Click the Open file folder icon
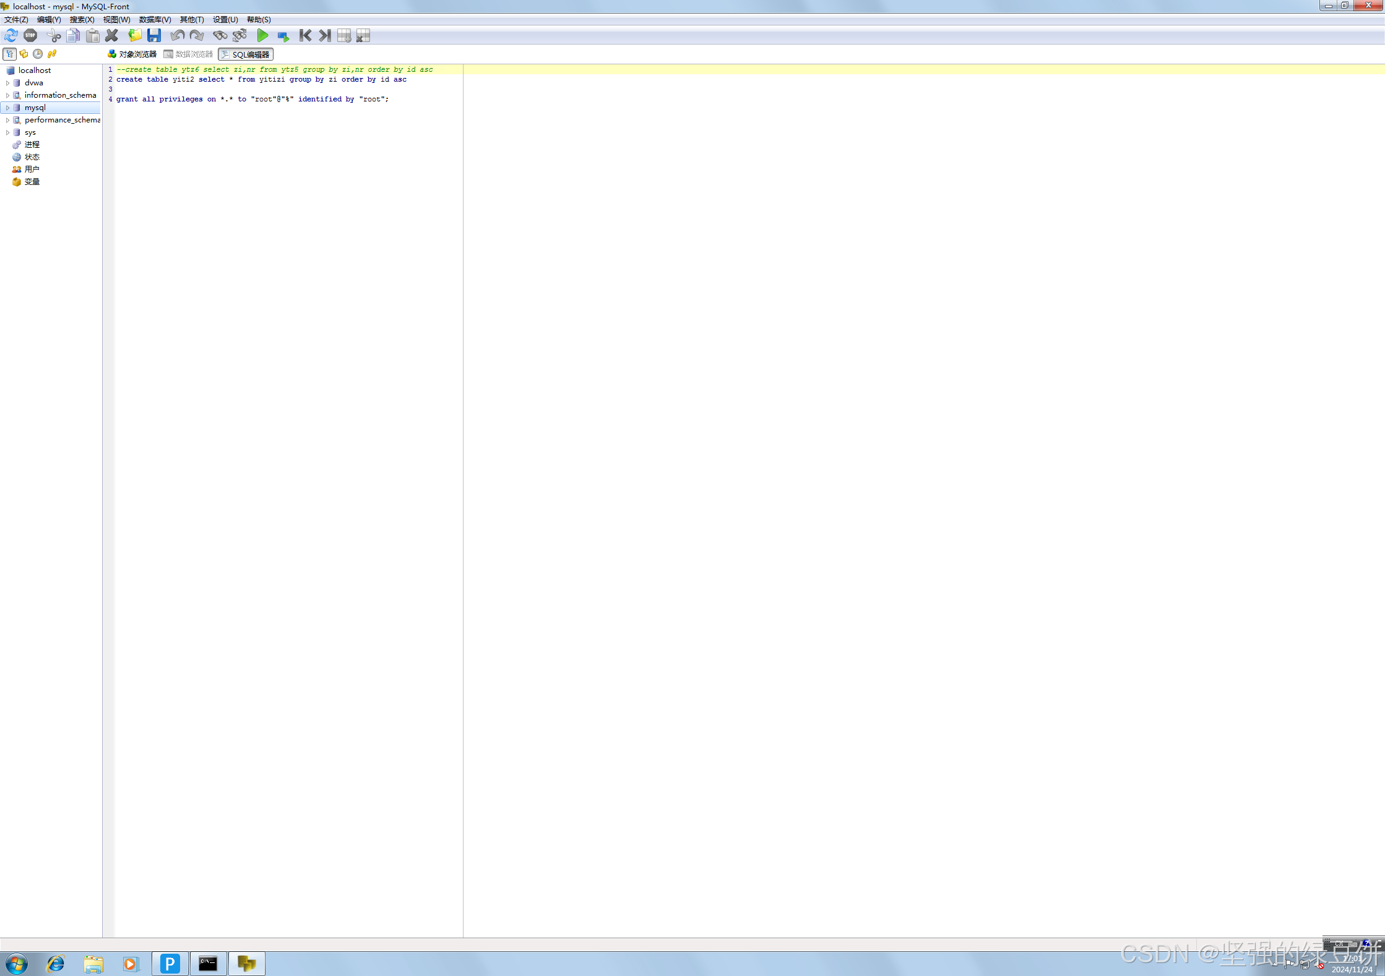The width and height of the screenshot is (1385, 976). click(x=134, y=36)
